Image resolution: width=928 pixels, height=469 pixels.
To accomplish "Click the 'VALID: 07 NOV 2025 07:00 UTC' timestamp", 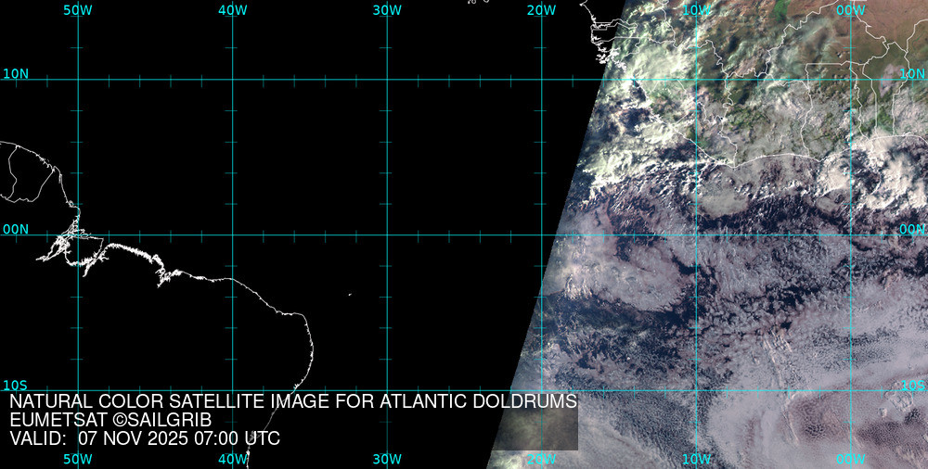I will 145,438.
